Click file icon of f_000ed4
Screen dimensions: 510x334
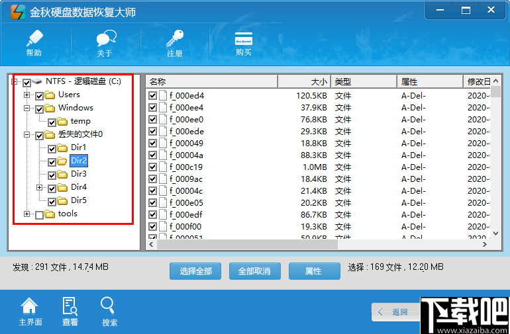[163, 95]
